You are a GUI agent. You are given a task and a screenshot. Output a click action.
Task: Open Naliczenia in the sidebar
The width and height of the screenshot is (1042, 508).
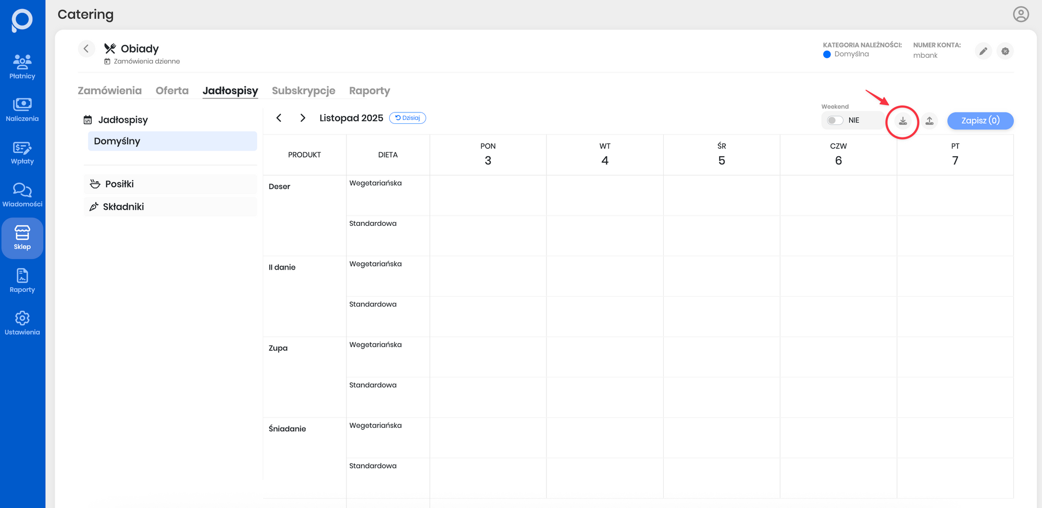(22, 109)
